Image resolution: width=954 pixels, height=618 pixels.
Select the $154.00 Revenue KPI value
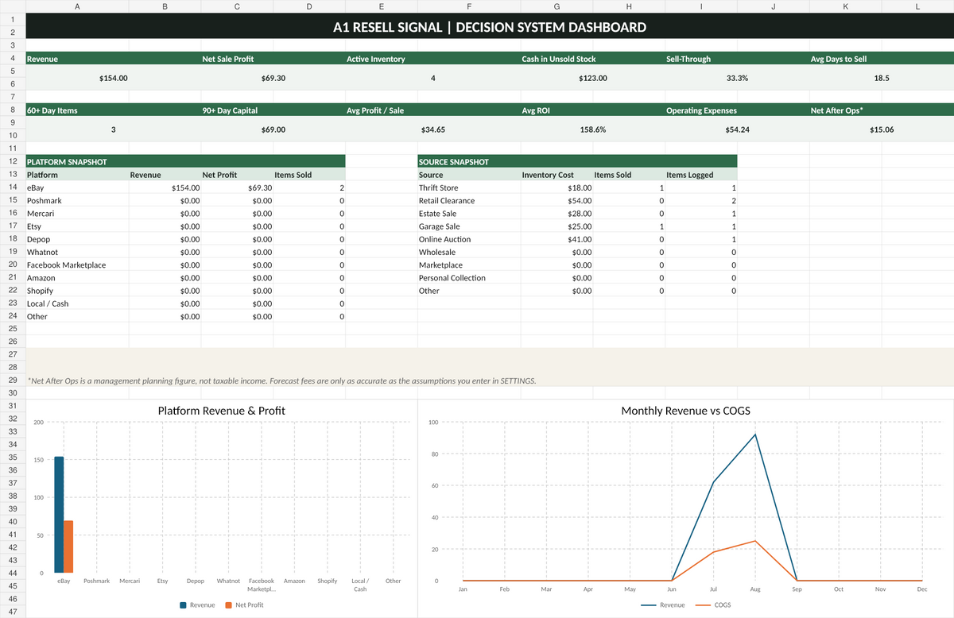[x=113, y=78]
